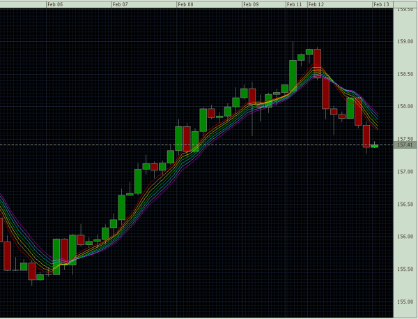The image size is (418, 319).
Task: Click the 159.00 price axis label
Action: [x=405, y=41]
